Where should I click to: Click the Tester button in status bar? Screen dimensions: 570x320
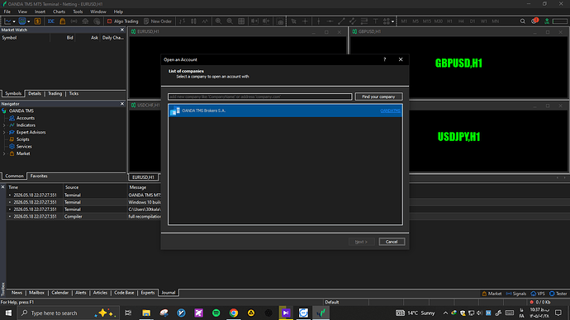coord(558,294)
